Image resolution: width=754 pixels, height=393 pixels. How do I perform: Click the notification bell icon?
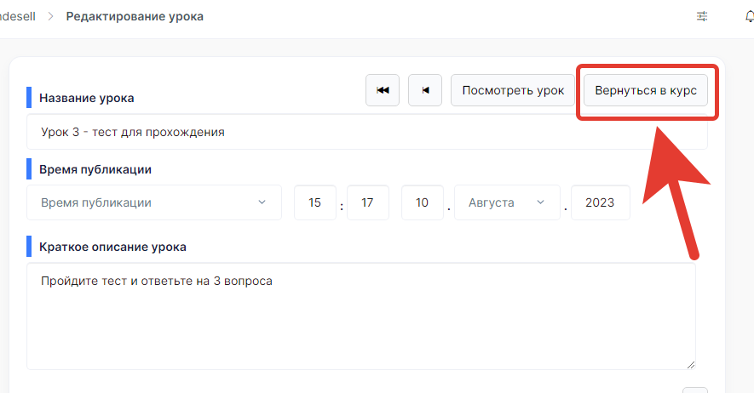coord(749,16)
